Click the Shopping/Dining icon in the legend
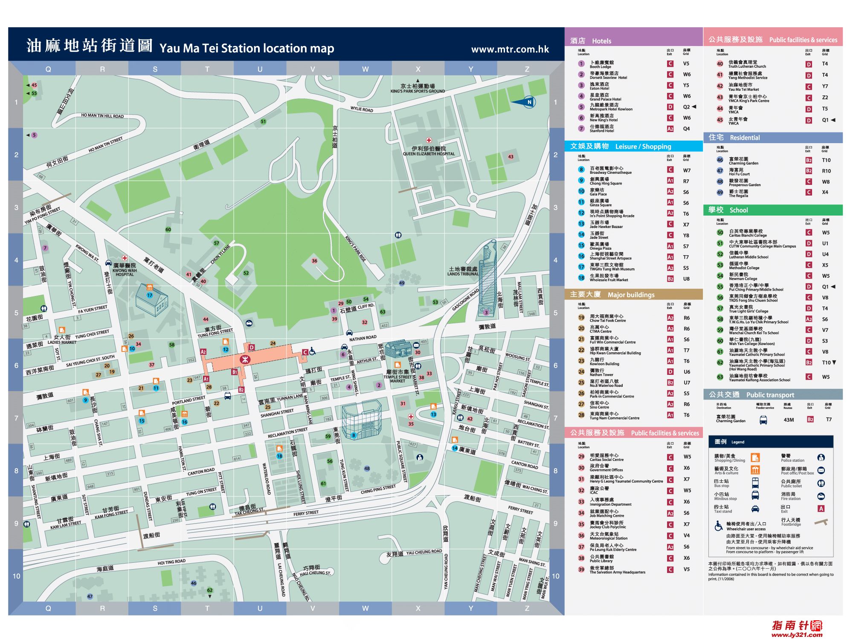 tap(755, 458)
